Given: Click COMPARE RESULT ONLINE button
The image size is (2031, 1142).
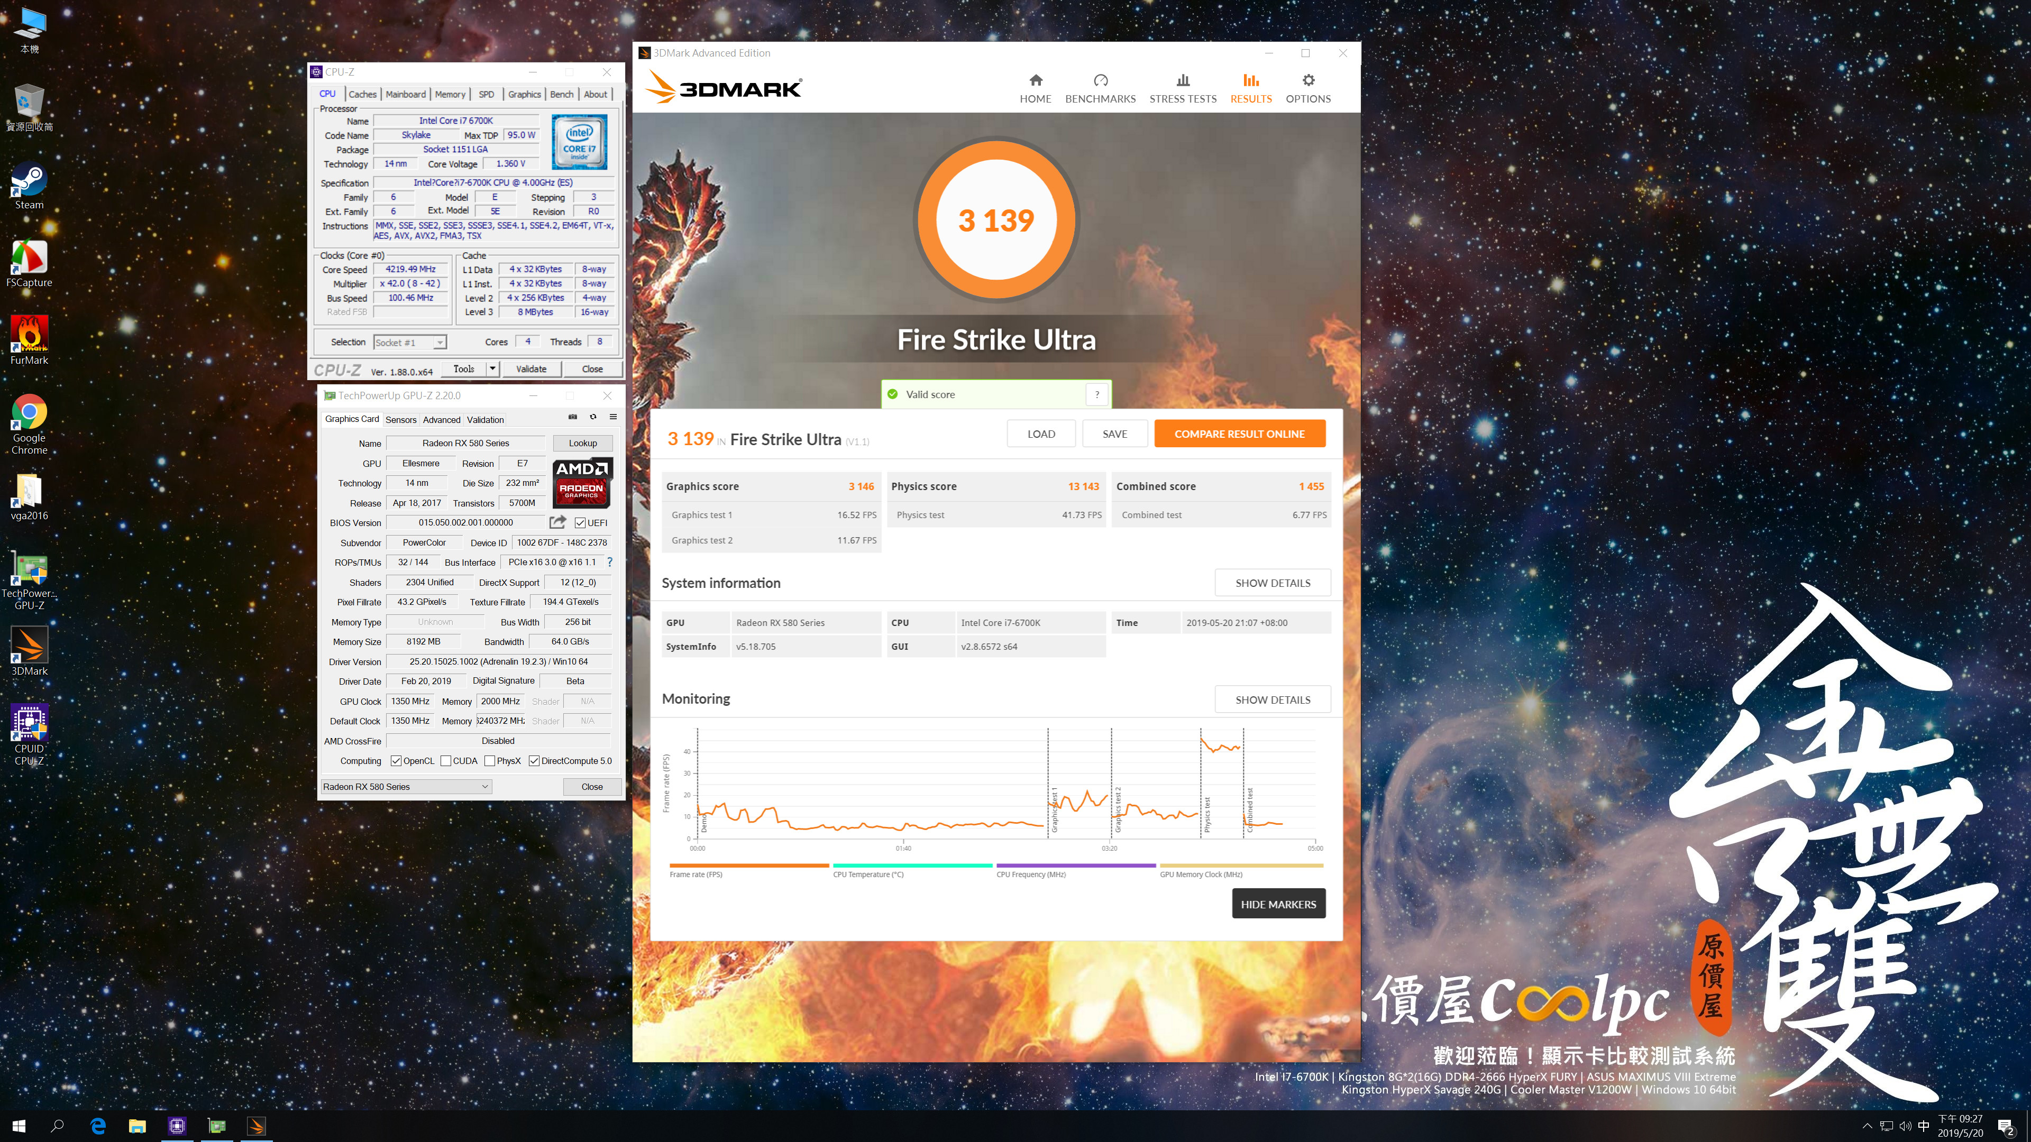Looking at the screenshot, I should 1239,434.
